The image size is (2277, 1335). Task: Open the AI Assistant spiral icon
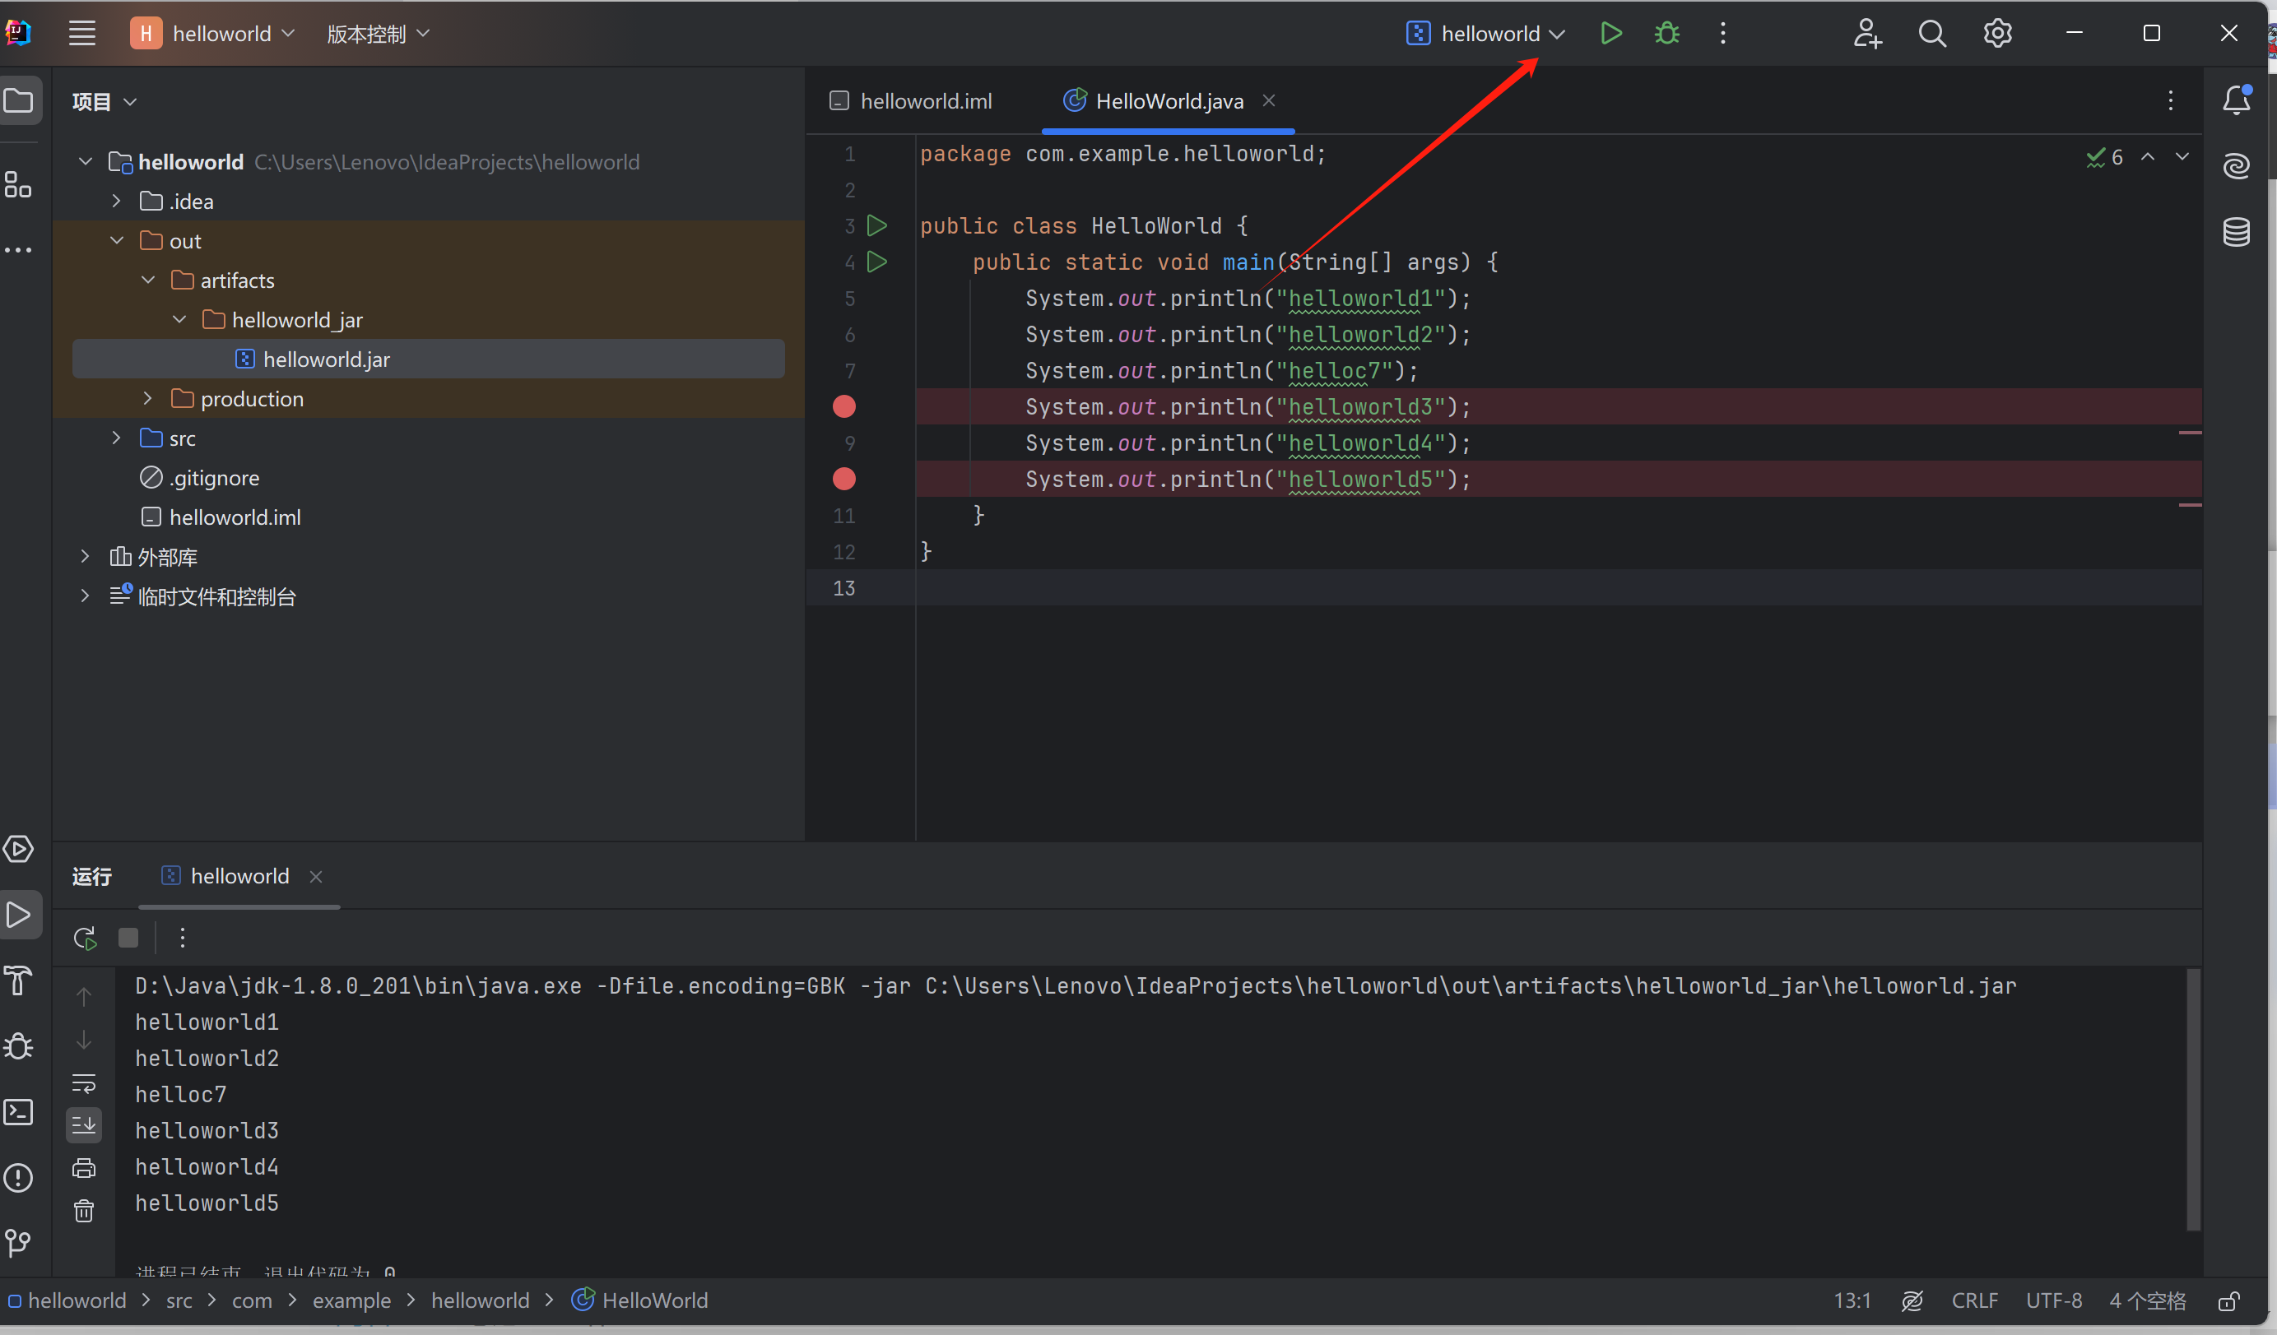[2237, 166]
